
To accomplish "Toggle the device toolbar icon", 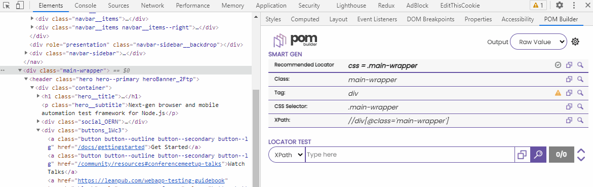I will [20, 6].
